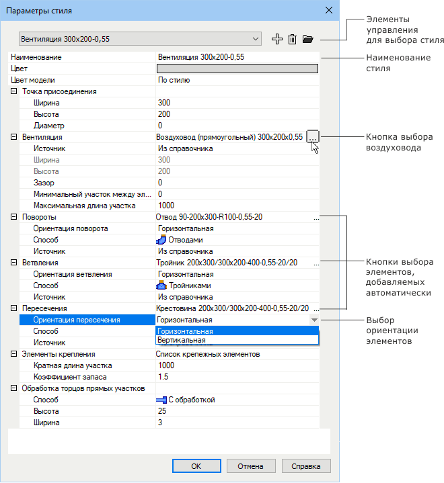
Task: Click the Отмена button
Action: click(245, 466)
